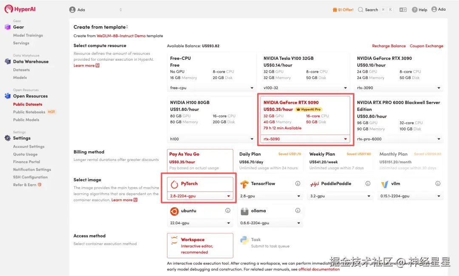Open ollama image info icon

[x=297, y=211]
